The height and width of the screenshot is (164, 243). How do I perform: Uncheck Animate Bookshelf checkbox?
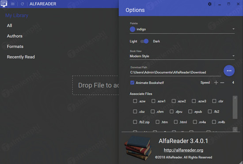click(132, 82)
